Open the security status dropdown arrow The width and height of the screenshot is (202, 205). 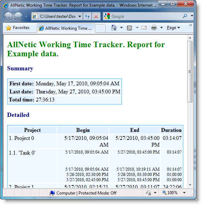click(x=155, y=193)
